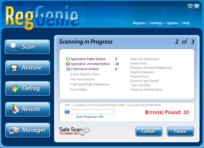Close the RegGenie window
The height and width of the screenshot is (148, 204).
pos(197,6)
